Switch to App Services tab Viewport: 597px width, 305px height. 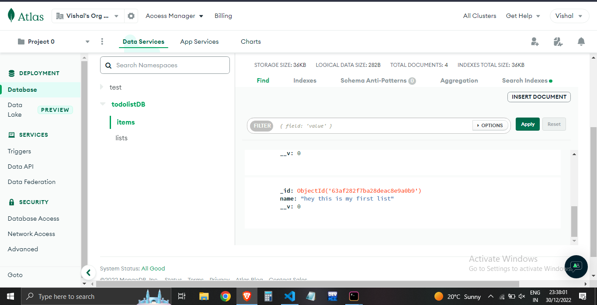tap(199, 42)
